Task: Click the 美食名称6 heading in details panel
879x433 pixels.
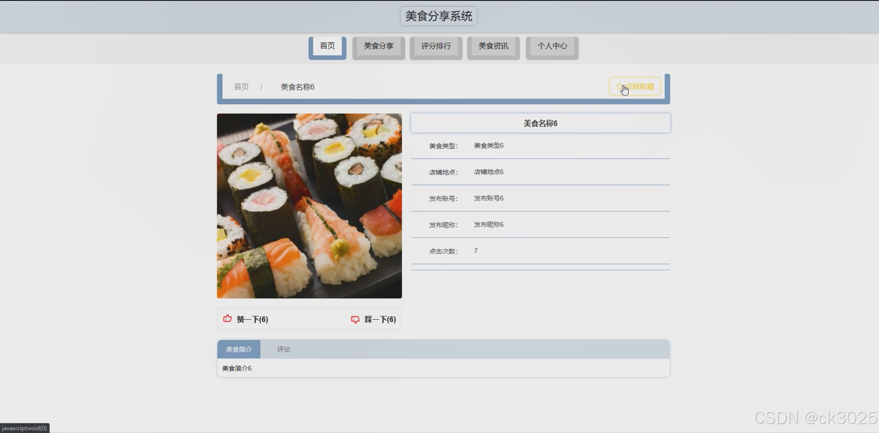Action: tap(540, 123)
